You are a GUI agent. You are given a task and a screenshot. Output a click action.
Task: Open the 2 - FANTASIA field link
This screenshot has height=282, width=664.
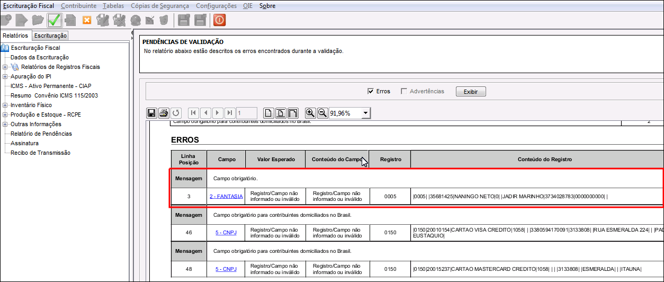226,196
